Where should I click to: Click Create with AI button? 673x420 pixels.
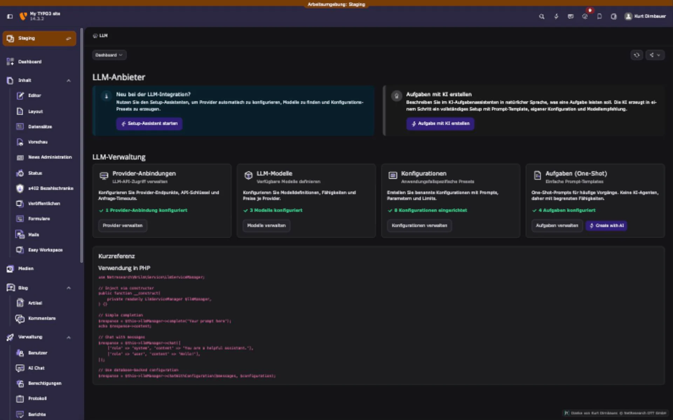point(606,226)
